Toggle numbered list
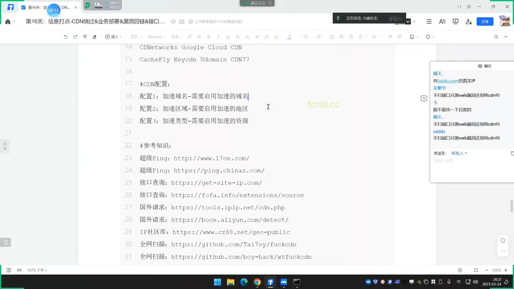Screen dimensions: 514x289 tap(319, 37)
